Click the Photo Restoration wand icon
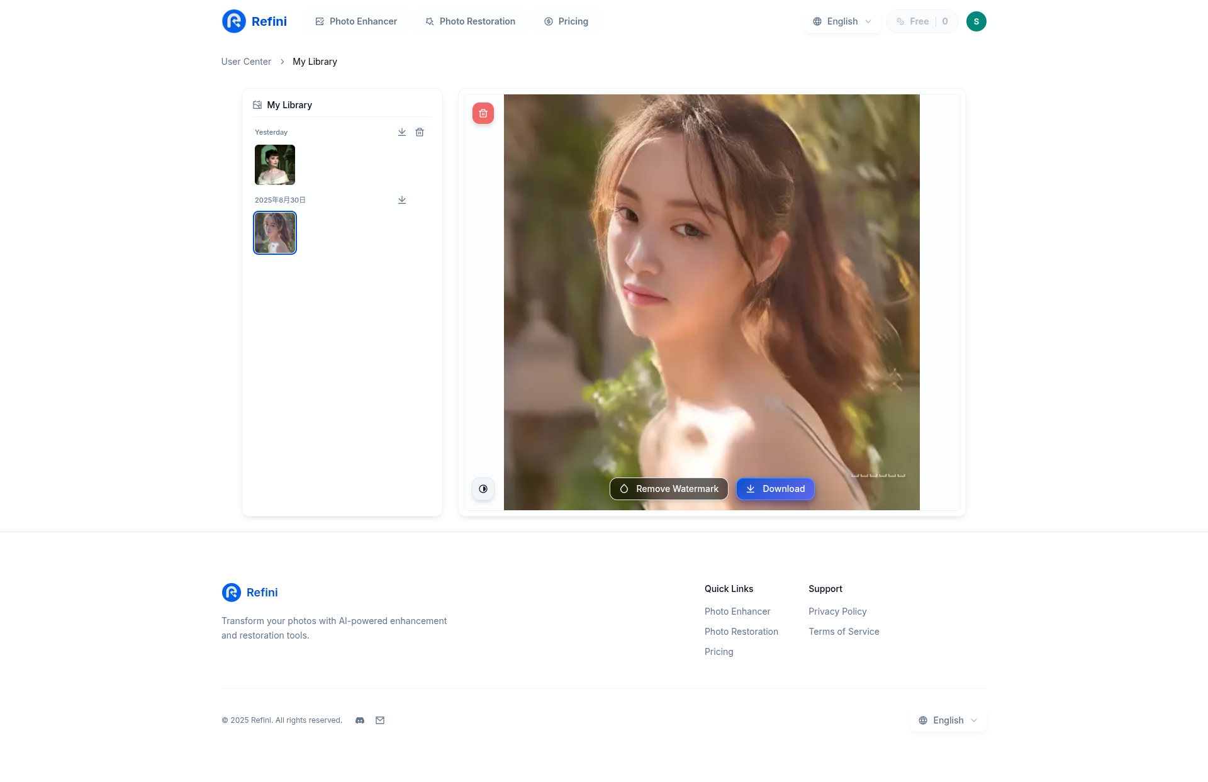This screenshot has height=782, width=1208. point(430,21)
